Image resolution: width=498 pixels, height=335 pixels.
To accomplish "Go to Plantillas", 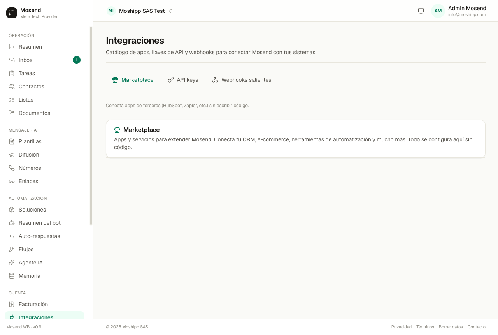I will 44,141.
